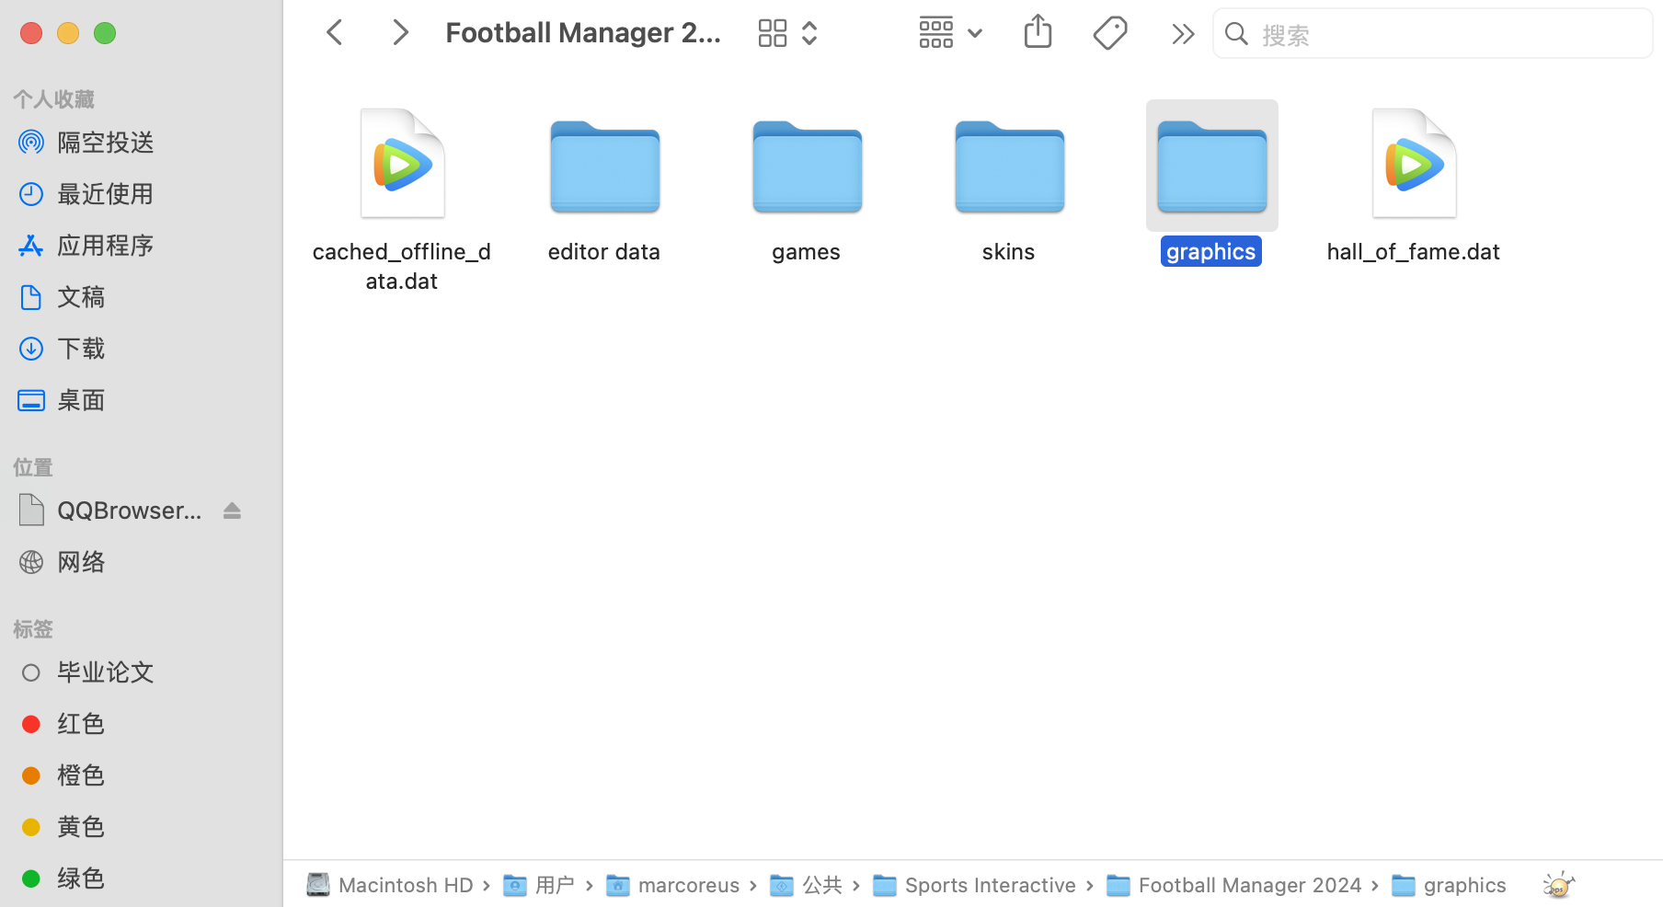Select the red (红色) tag

[x=81, y=724]
